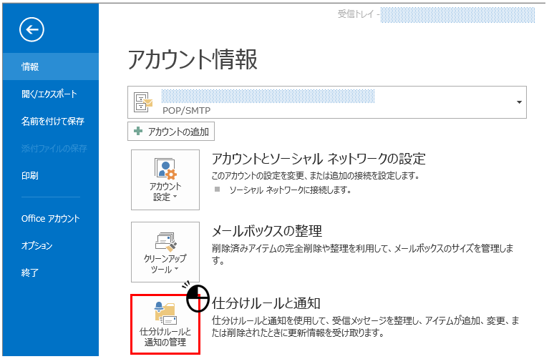Click the POP/SMTP account type label
The width and height of the screenshot is (549, 359).
click(187, 111)
